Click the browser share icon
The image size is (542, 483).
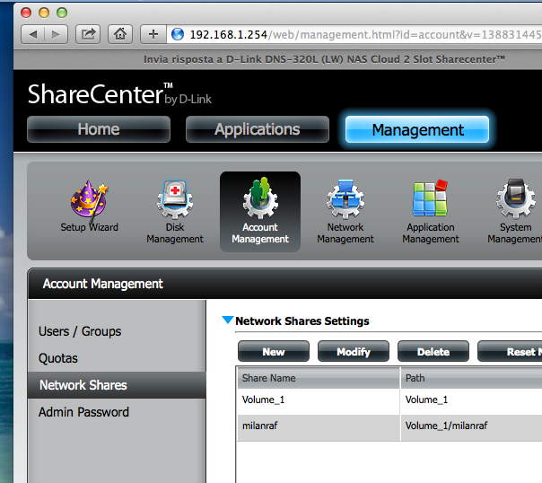coord(88,34)
